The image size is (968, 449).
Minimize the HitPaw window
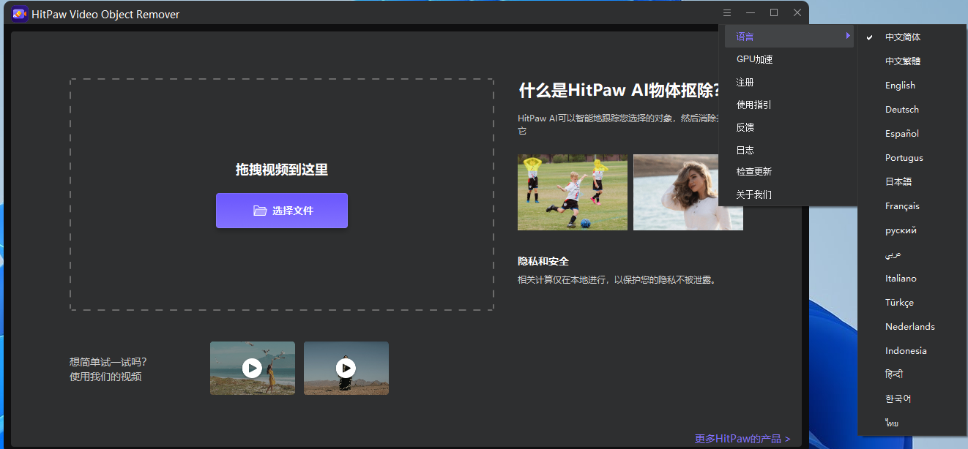click(x=751, y=12)
